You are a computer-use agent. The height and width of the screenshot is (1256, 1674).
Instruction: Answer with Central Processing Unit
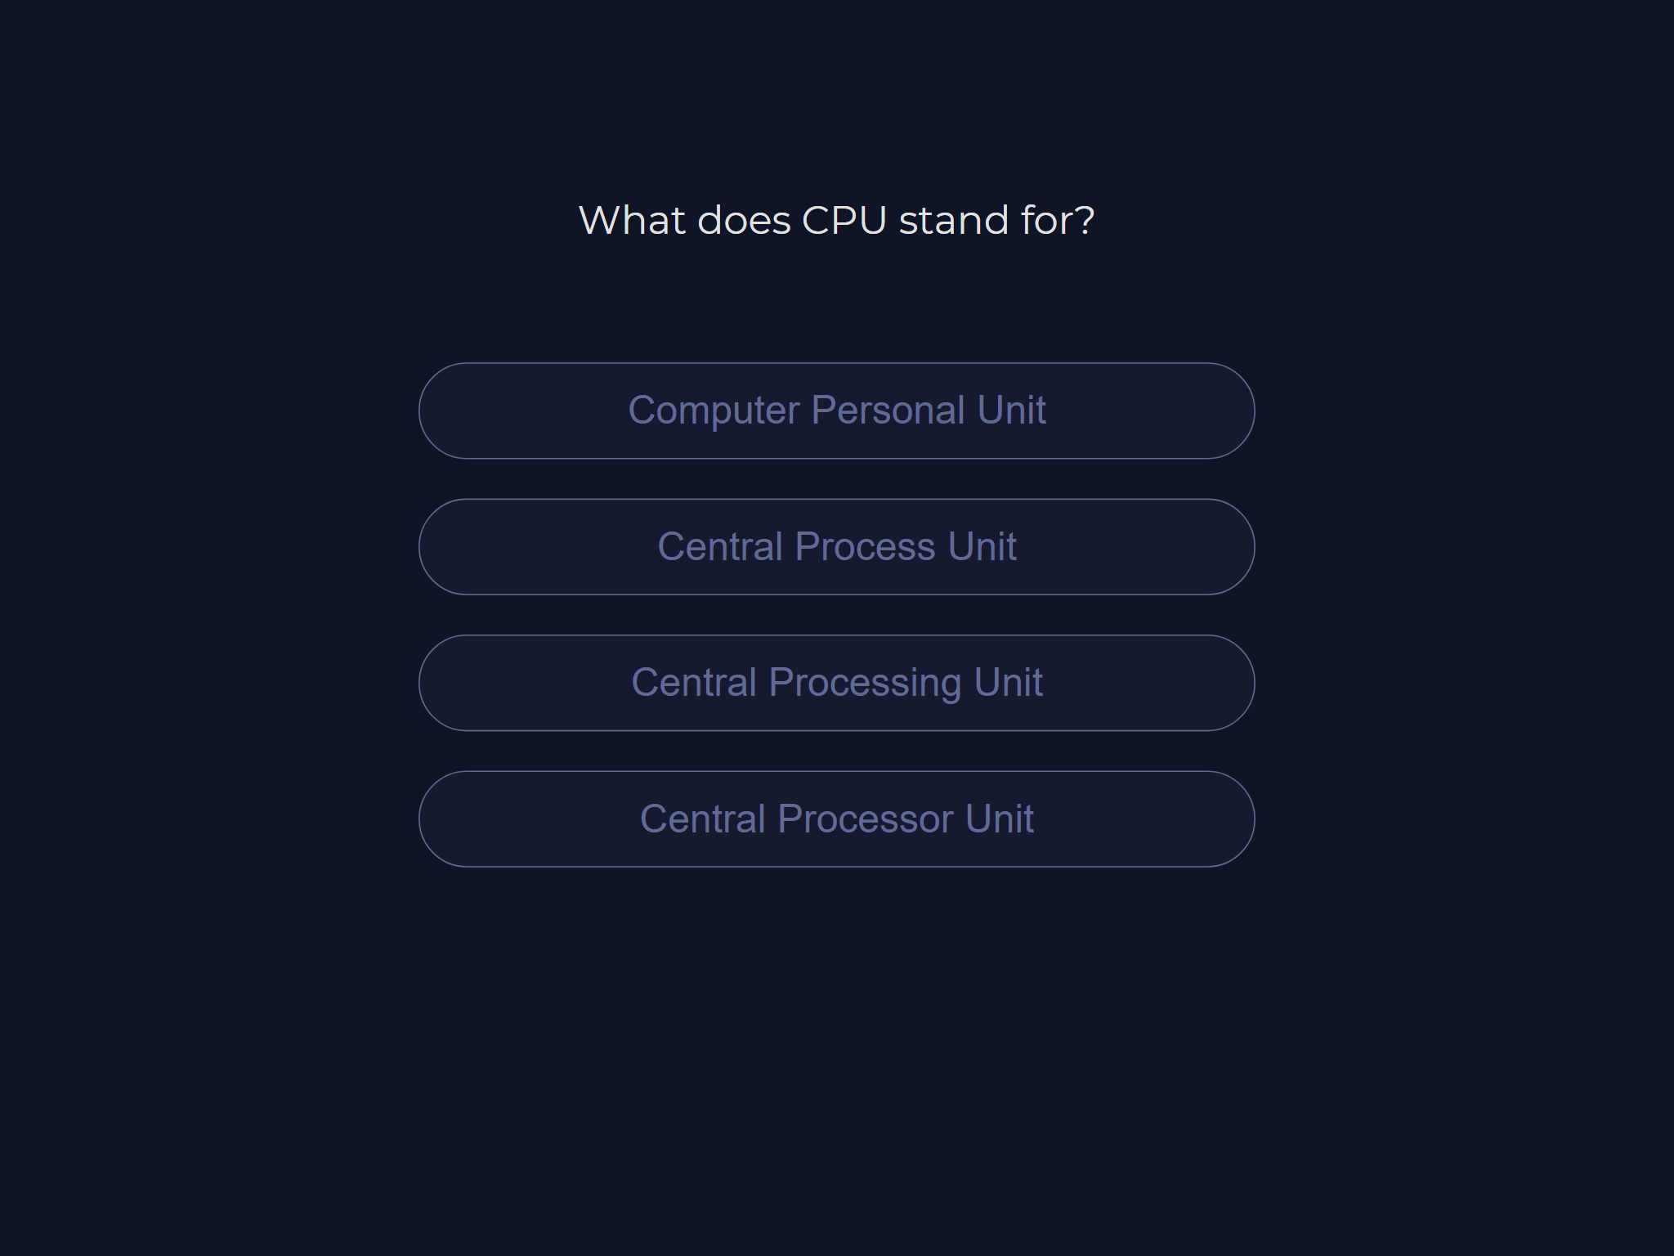click(836, 683)
